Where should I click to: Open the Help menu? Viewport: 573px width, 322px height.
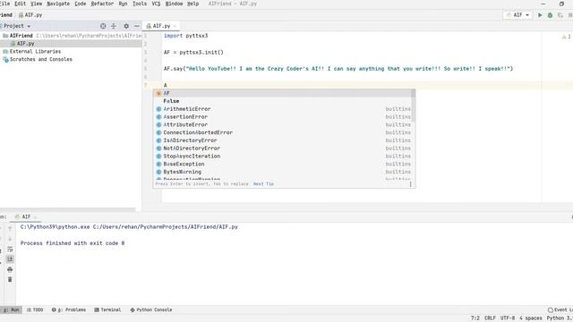(x=193, y=4)
